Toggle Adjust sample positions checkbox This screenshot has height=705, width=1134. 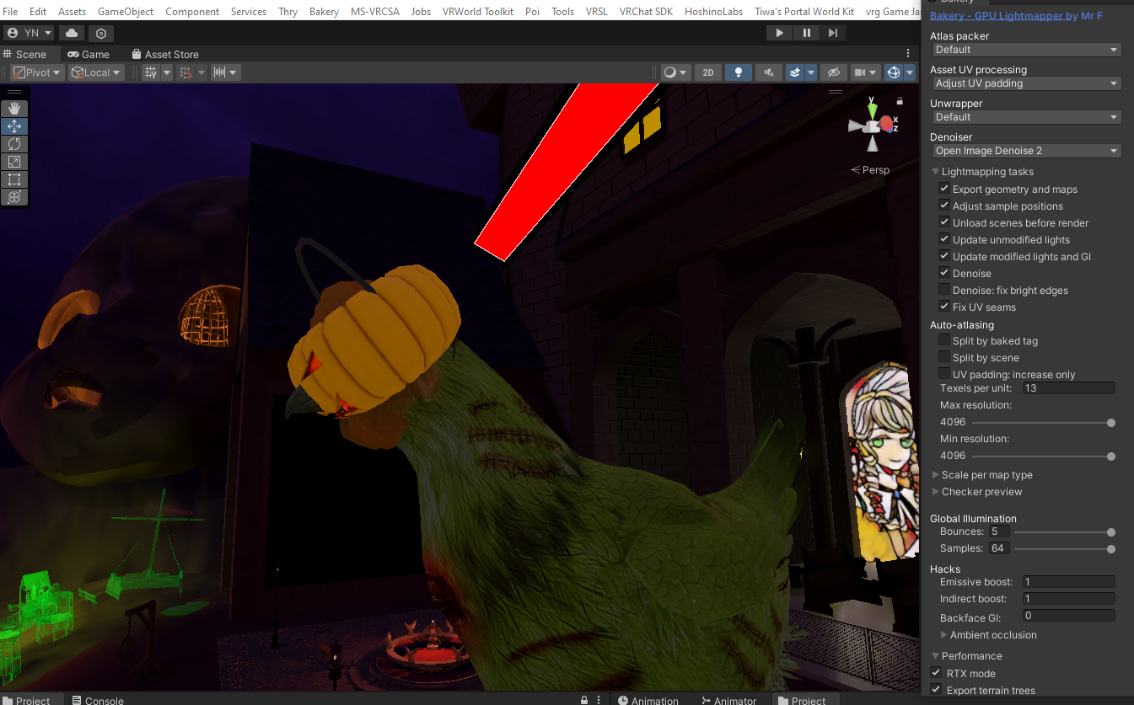(944, 206)
